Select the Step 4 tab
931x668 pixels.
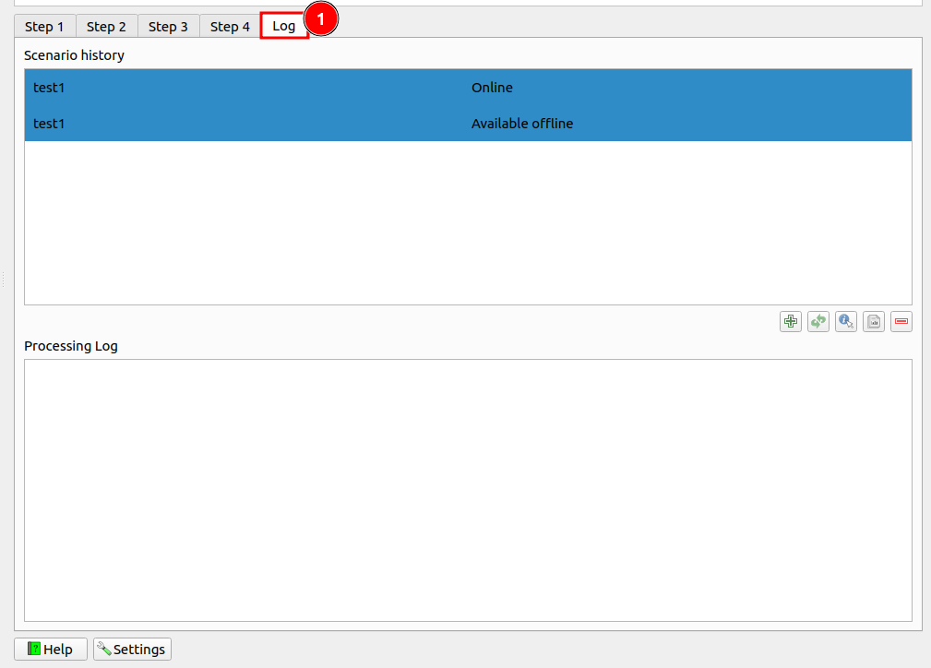(230, 27)
